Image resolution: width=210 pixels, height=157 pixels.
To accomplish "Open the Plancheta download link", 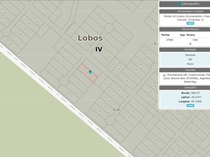I will (x=190, y=55).
